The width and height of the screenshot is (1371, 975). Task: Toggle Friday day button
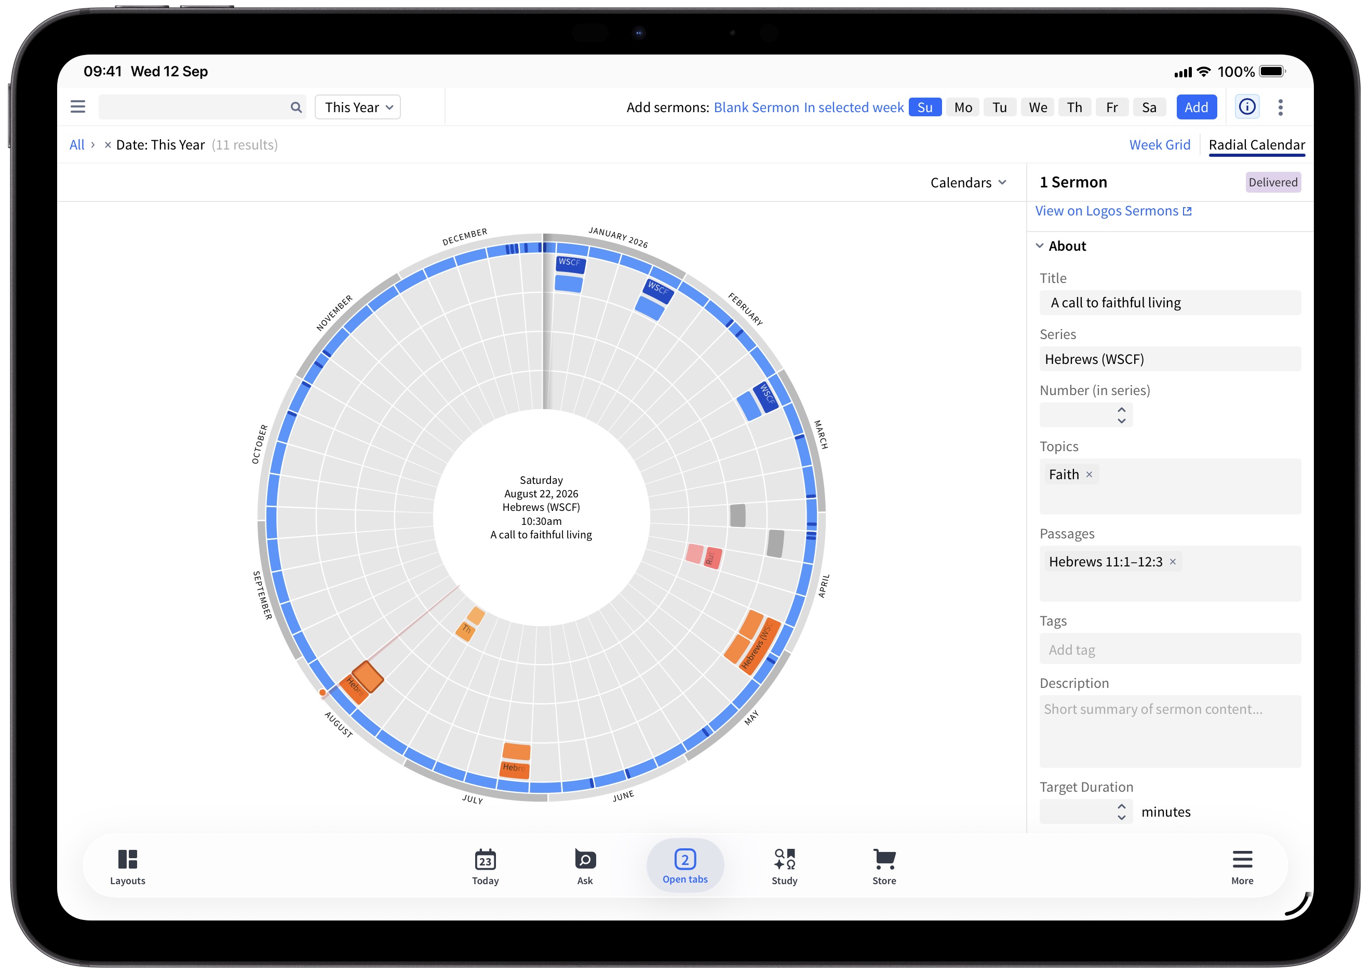(1111, 107)
